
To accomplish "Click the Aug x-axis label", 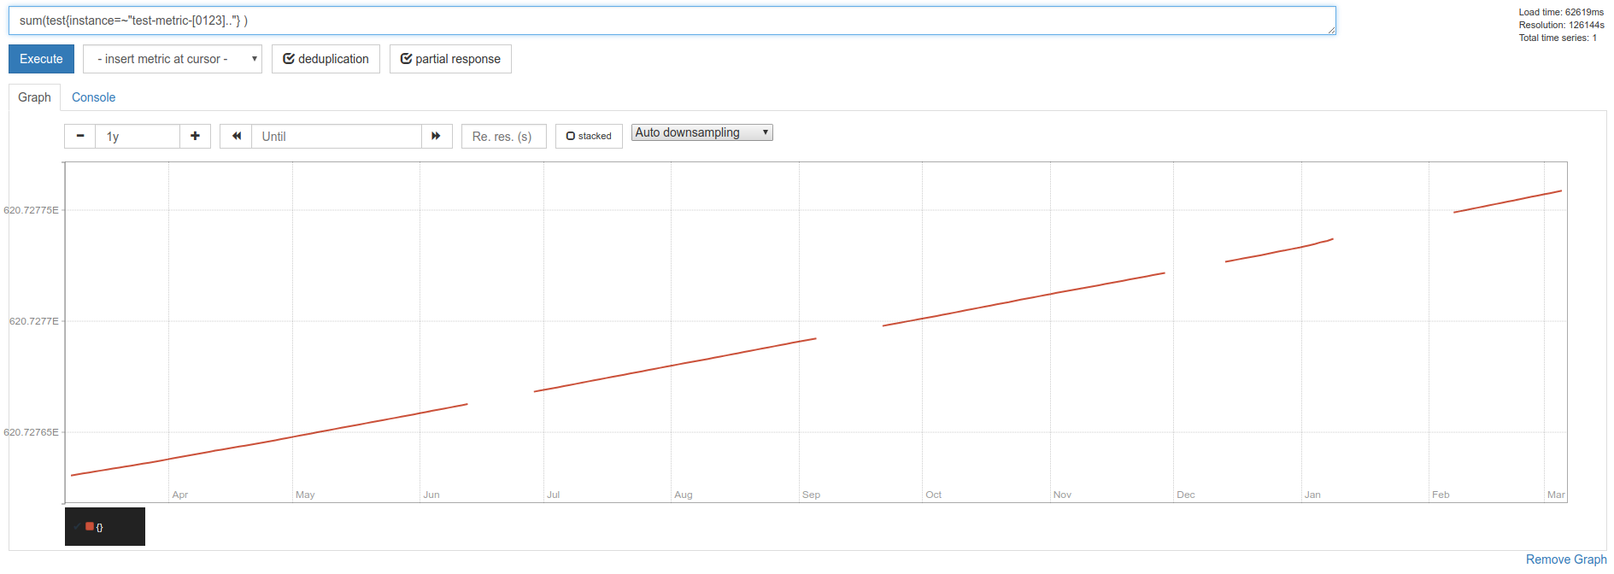I will [684, 495].
